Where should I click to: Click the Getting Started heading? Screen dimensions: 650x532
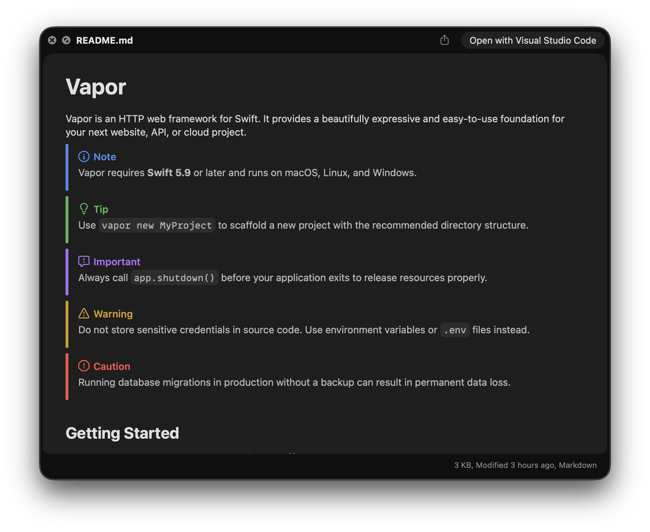click(122, 433)
